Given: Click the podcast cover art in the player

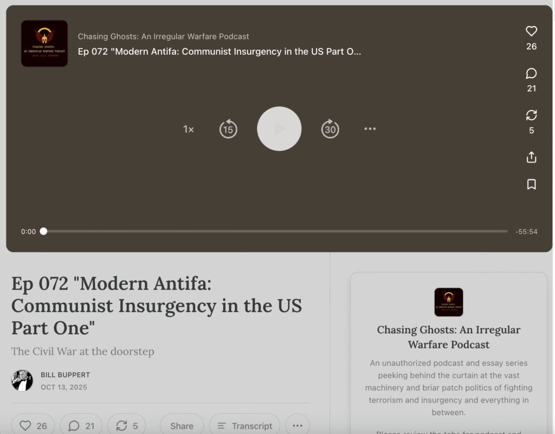Looking at the screenshot, I should click(x=44, y=43).
